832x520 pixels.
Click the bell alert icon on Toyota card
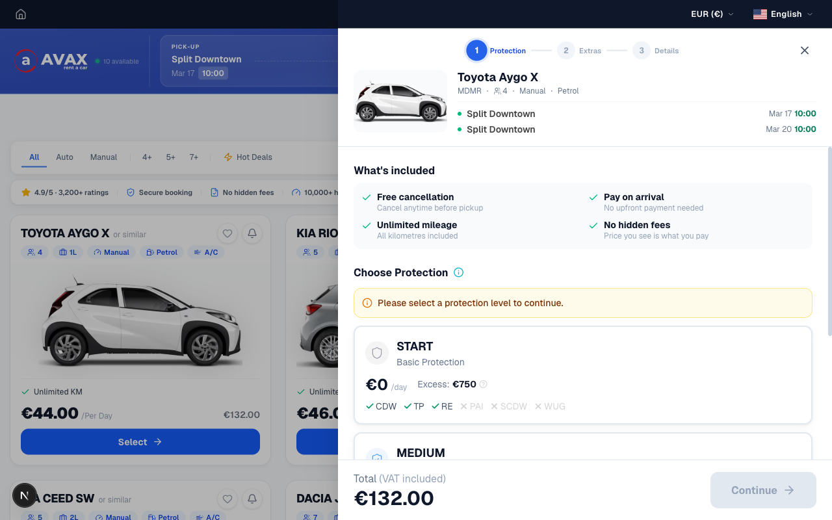coord(252,233)
